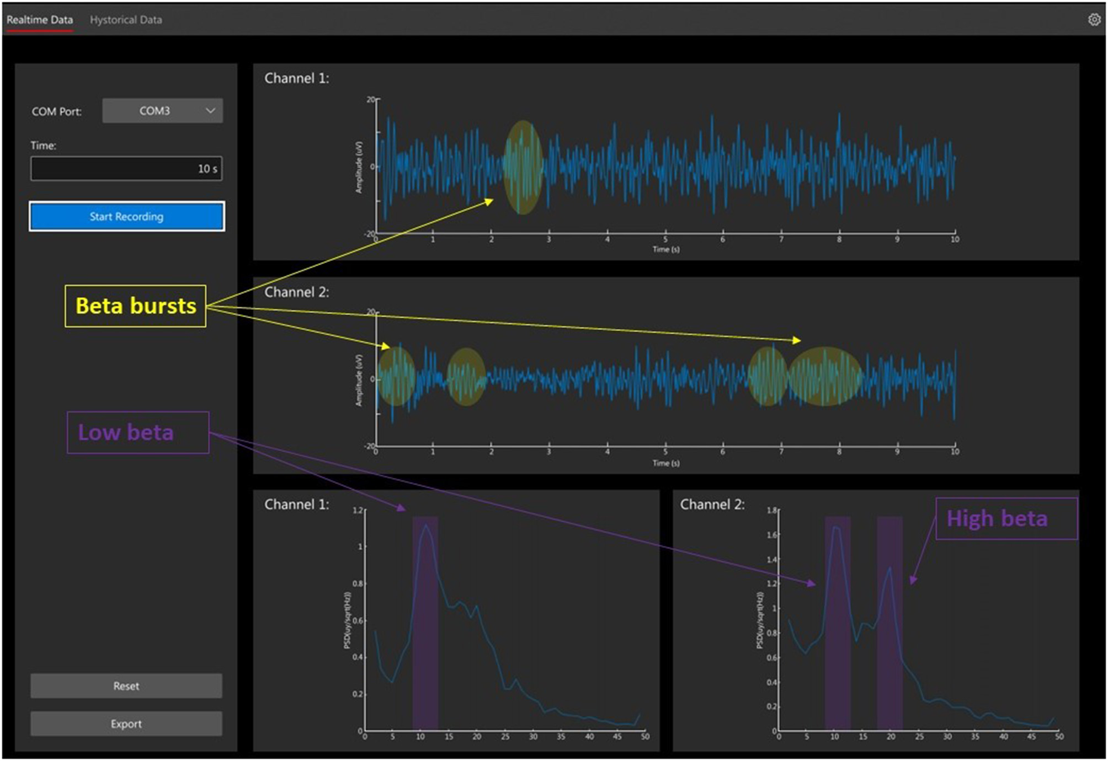Click the COM3 dropdown chevron arrow
This screenshot has width=1108, height=761.
click(x=210, y=111)
